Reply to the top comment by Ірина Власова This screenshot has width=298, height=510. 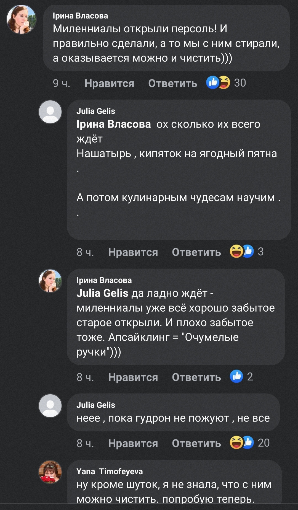173,83
